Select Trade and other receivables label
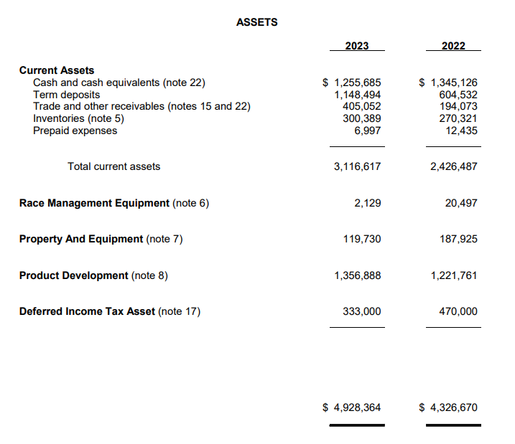 pos(142,106)
